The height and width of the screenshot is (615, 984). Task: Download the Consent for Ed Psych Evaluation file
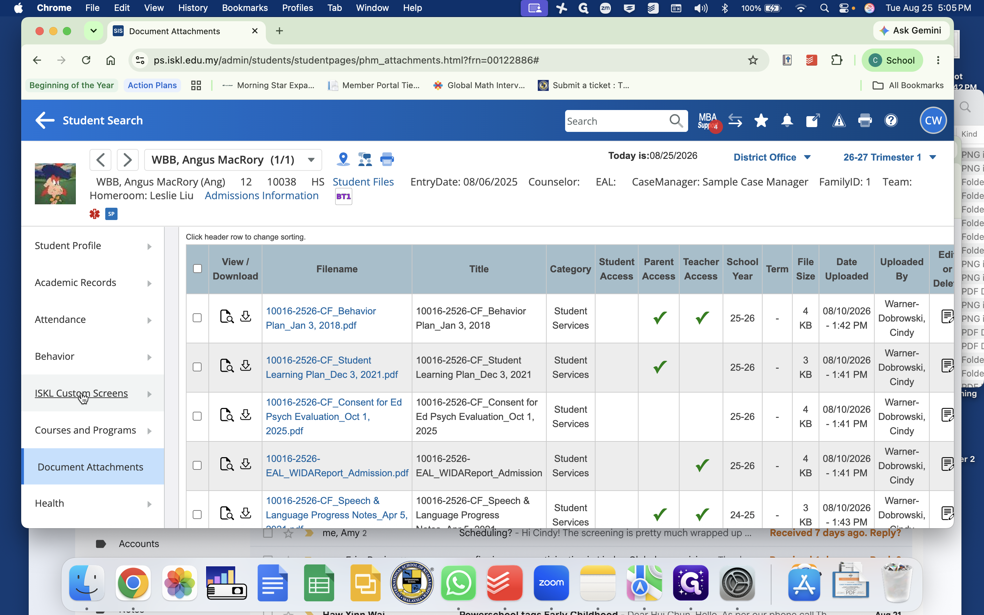[x=246, y=415]
